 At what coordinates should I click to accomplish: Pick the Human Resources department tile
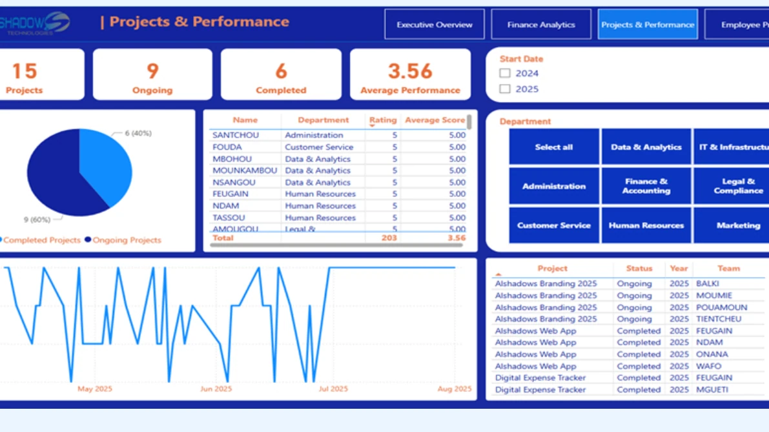(646, 225)
